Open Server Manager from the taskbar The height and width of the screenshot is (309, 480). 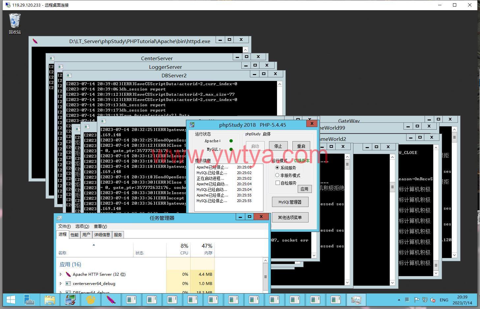30,300
